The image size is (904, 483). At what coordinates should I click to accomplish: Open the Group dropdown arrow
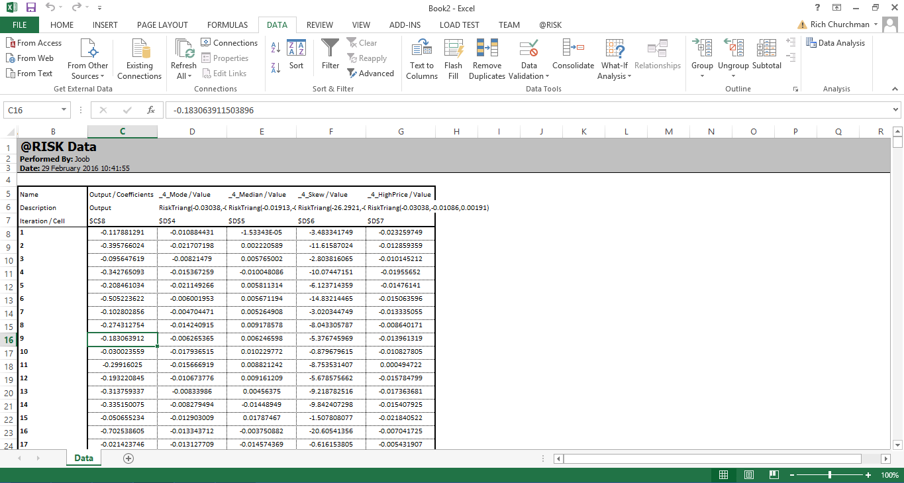702,76
